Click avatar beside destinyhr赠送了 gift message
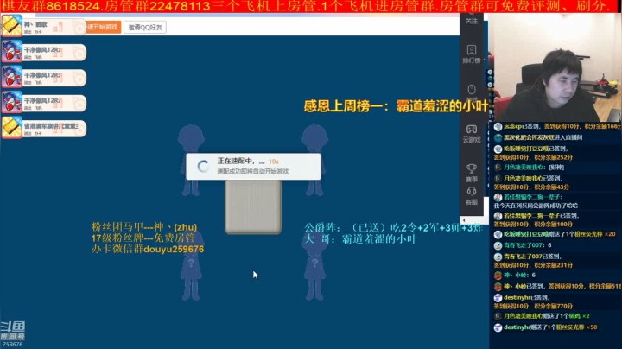622x349 pixels. 498,327
